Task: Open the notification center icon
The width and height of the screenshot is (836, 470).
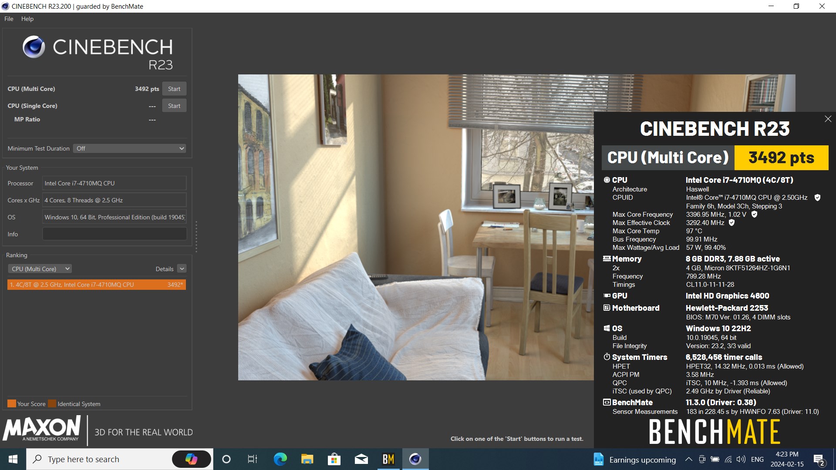Action: 819,459
